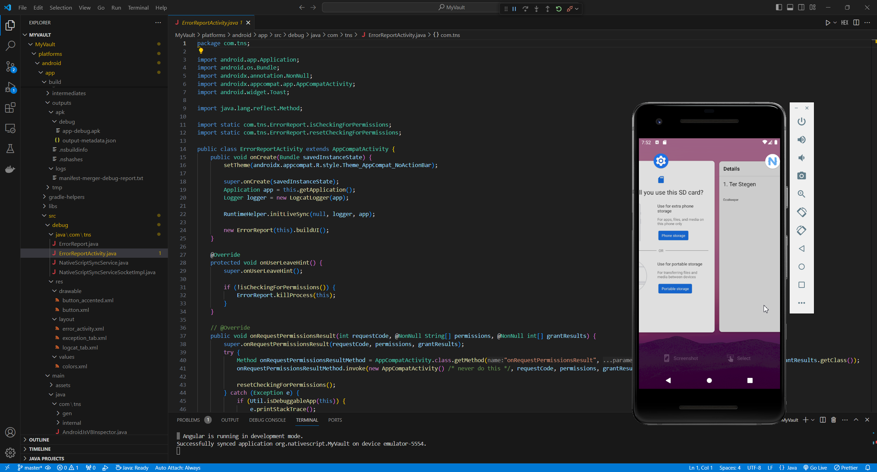Toggle Auto Attach: Always in the status bar

(x=177, y=468)
